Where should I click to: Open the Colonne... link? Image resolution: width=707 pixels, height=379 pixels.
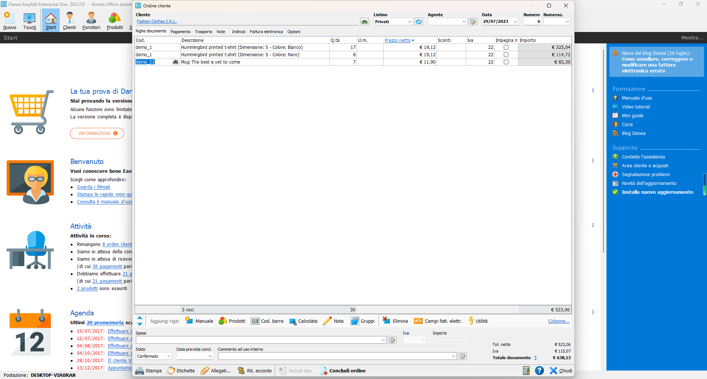point(559,321)
